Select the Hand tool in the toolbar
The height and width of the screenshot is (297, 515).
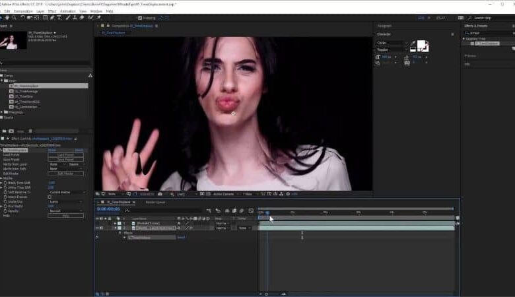7,18
